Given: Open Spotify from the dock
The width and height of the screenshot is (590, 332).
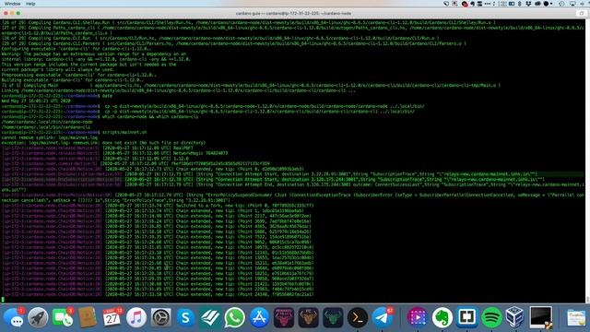Looking at the screenshot, I should 491,317.
